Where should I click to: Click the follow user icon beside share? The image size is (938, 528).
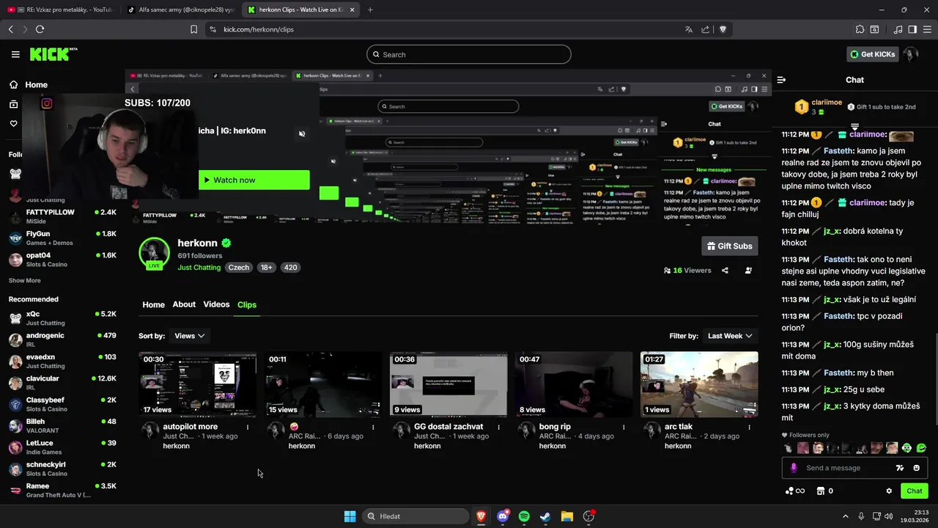point(748,271)
